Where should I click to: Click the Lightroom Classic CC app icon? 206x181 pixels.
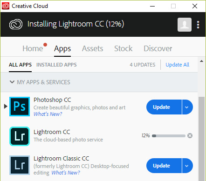20,165
